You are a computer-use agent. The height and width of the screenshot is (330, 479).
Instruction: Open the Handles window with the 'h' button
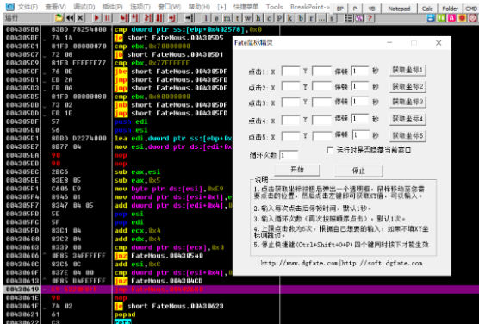pos(258,18)
